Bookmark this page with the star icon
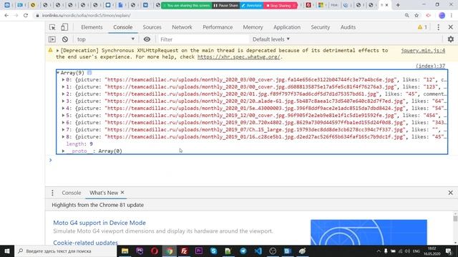This screenshot has width=458, height=257. (x=416, y=16)
